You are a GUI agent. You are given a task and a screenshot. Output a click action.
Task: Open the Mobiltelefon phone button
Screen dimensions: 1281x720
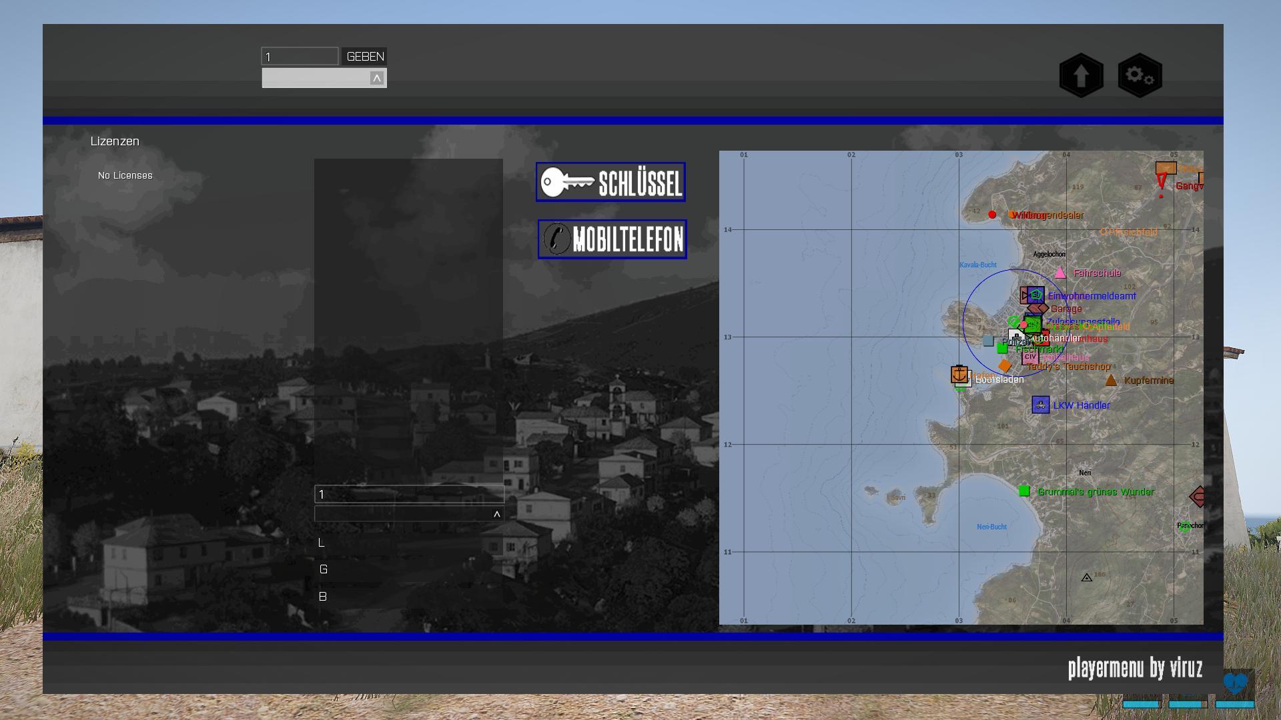pyautogui.click(x=612, y=239)
